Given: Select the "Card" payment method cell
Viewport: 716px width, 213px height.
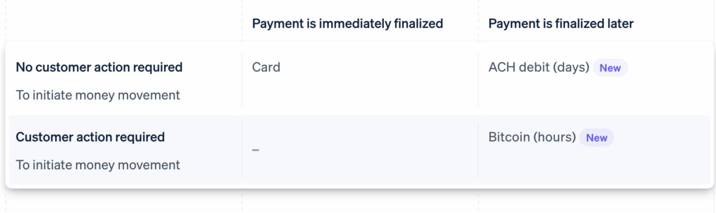Looking at the screenshot, I should tap(266, 67).
